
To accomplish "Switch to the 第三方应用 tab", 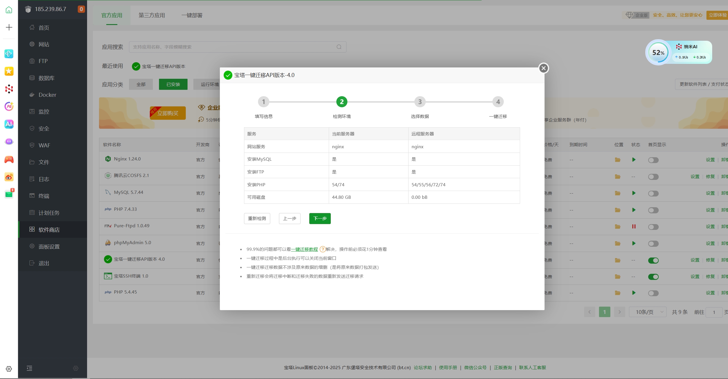I will point(152,15).
